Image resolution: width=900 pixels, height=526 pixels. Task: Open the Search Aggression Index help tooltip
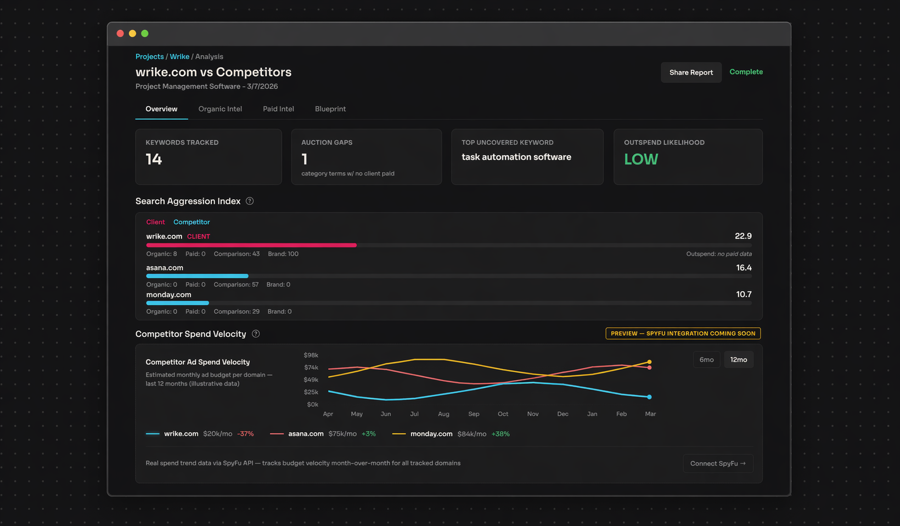click(x=250, y=201)
